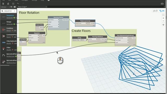The width and height of the screenshot is (167, 94).
Task: Open Match category link under Combine
Action: (9, 31)
